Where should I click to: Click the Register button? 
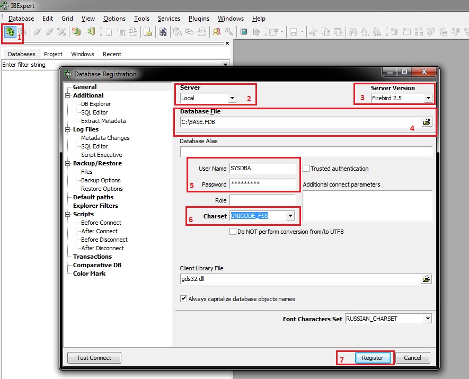coord(373,358)
